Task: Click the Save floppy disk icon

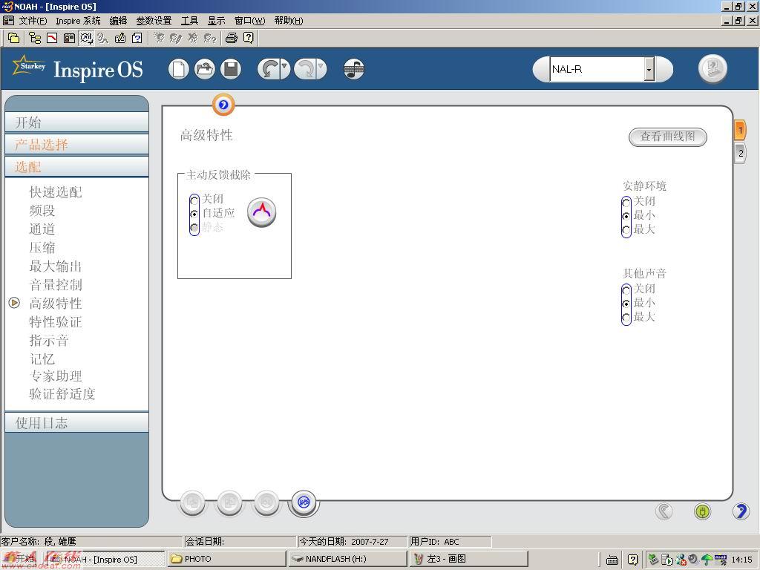Action: [231, 69]
